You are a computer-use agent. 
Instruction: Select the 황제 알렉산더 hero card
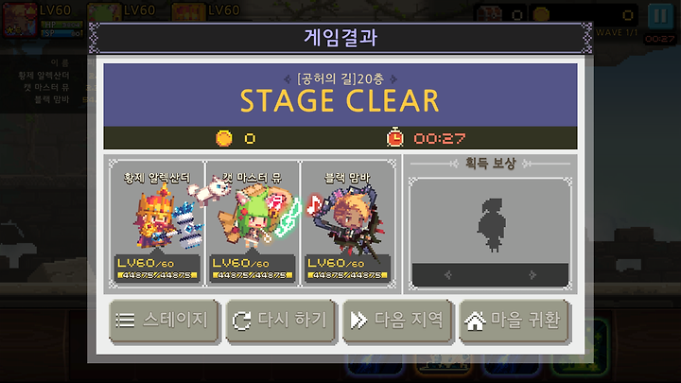coord(157,223)
